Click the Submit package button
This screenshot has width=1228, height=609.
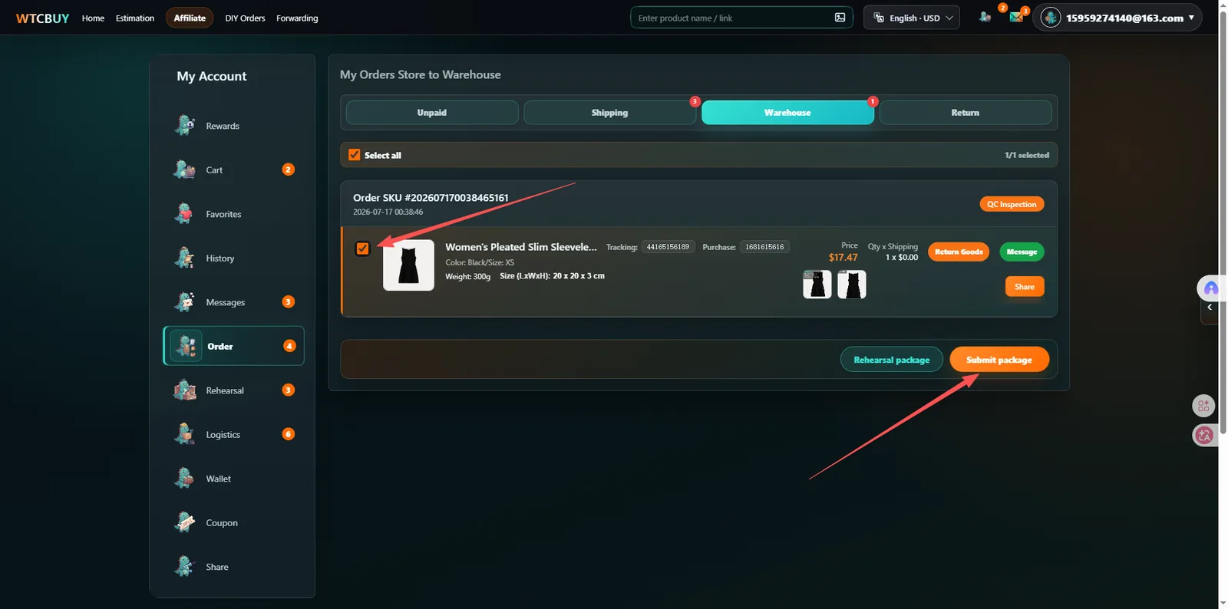(x=999, y=360)
